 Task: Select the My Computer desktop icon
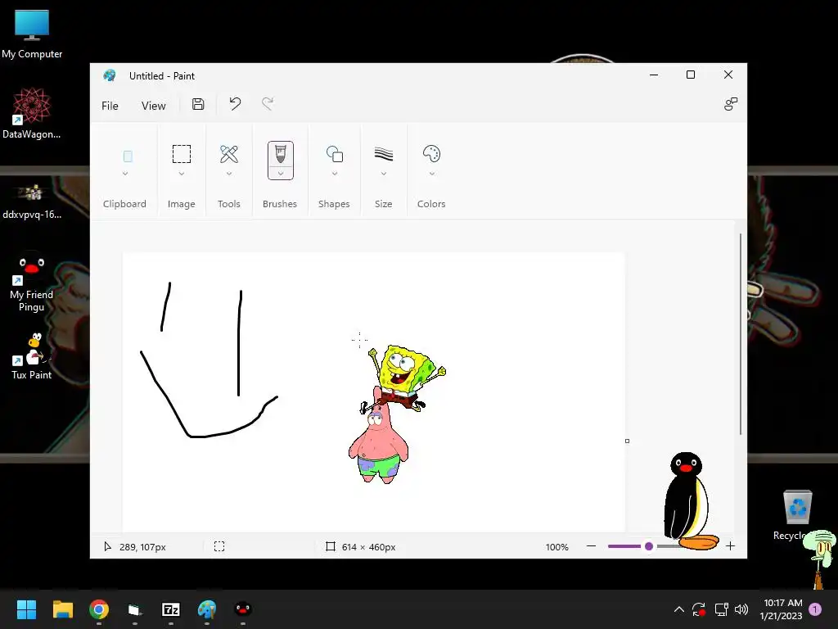[32, 34]
